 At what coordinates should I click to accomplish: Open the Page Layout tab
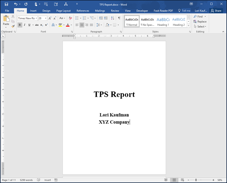64,11
